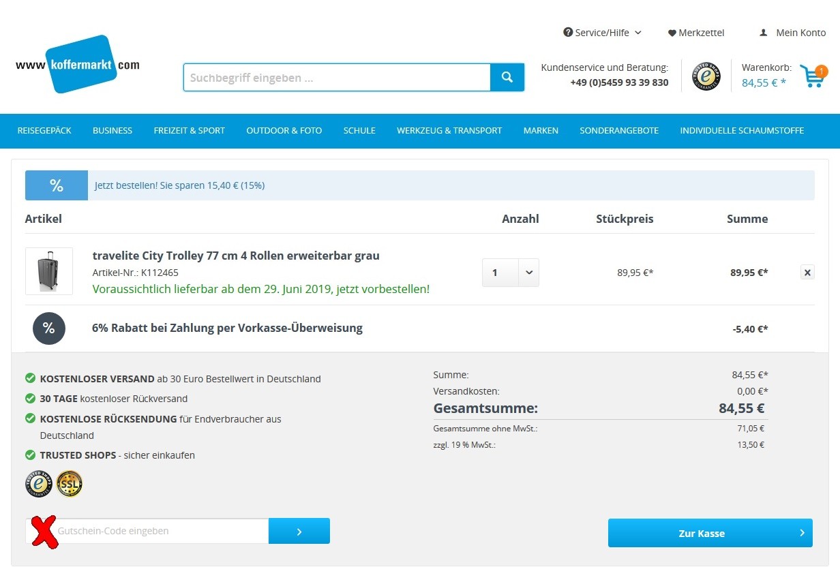Click the KOSTENLOSER VERSAND line
This screenshot has height=582, width=840.
click(180, 379)
